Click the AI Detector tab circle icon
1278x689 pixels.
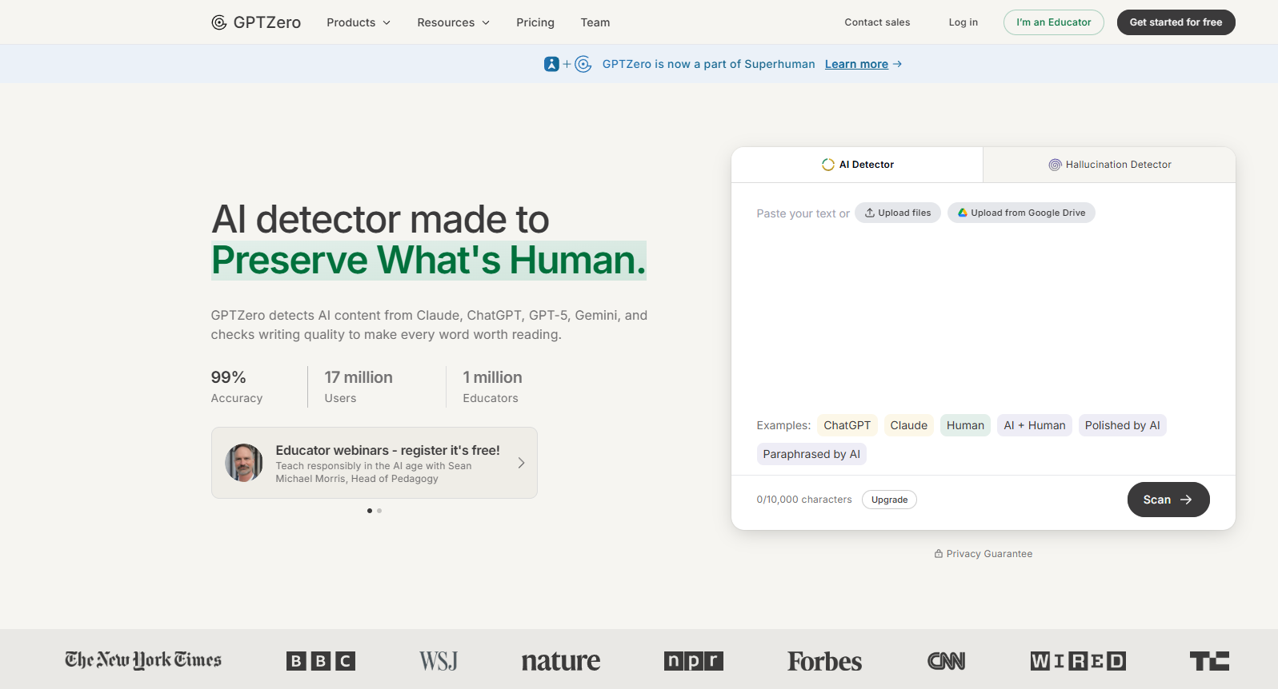point(828,165)
